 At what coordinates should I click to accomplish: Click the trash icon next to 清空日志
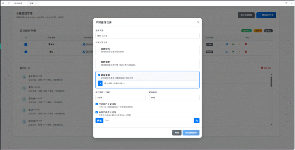(x=262, y=68)
